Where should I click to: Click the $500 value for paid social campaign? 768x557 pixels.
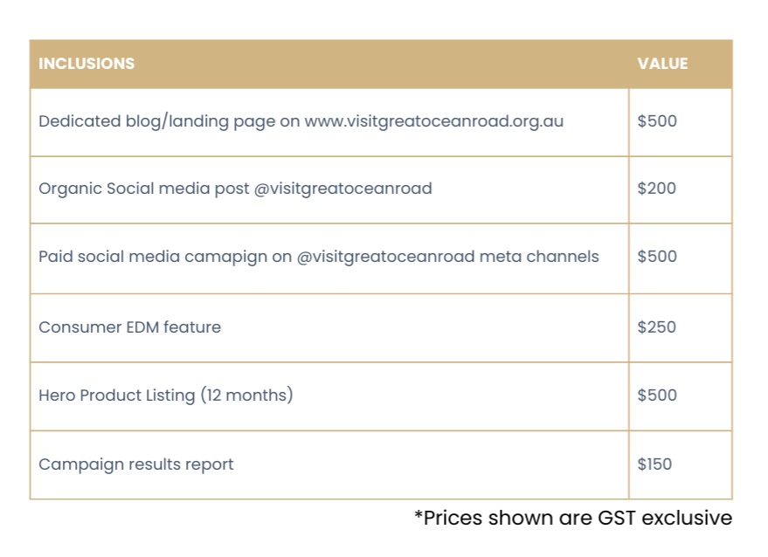pyautogui.click(x=657, y=257)
